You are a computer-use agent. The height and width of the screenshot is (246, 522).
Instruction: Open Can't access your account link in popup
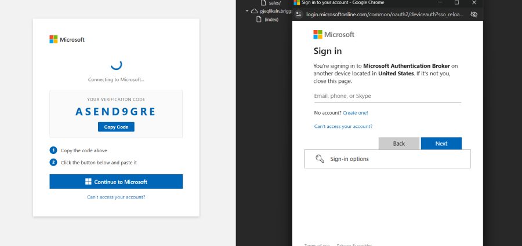click(x=343, y=127)
